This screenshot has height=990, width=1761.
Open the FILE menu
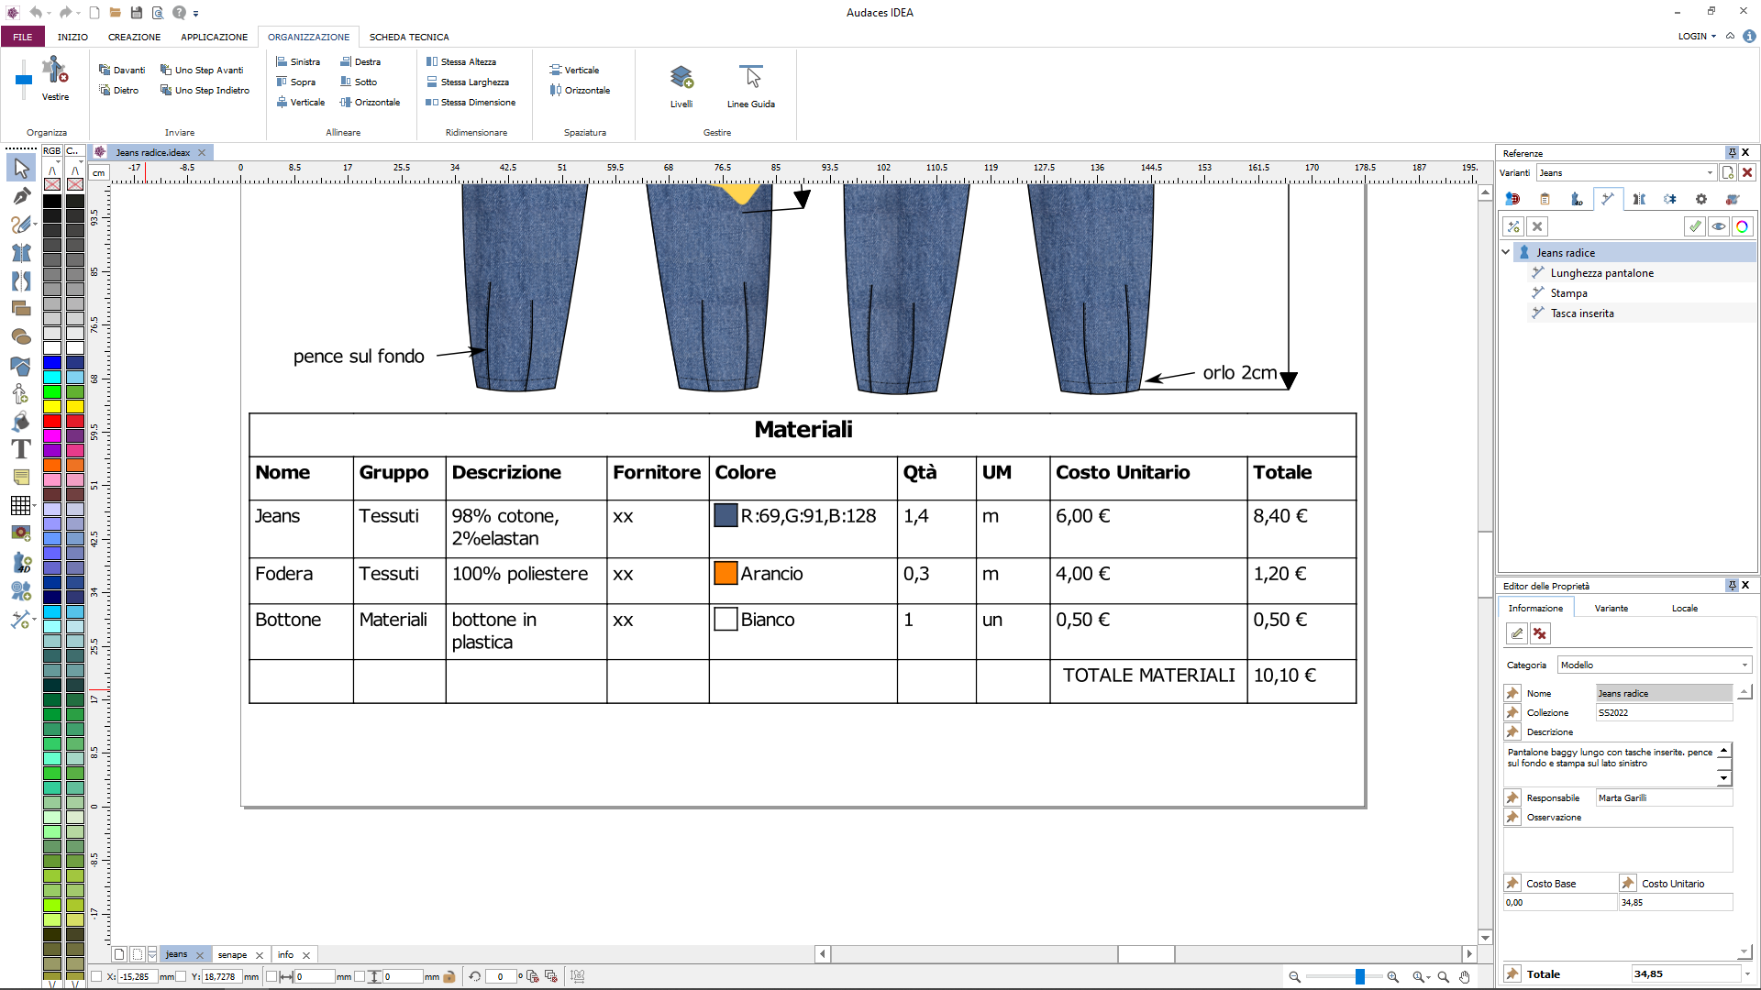pyautogui.click(x=23, y=37)
